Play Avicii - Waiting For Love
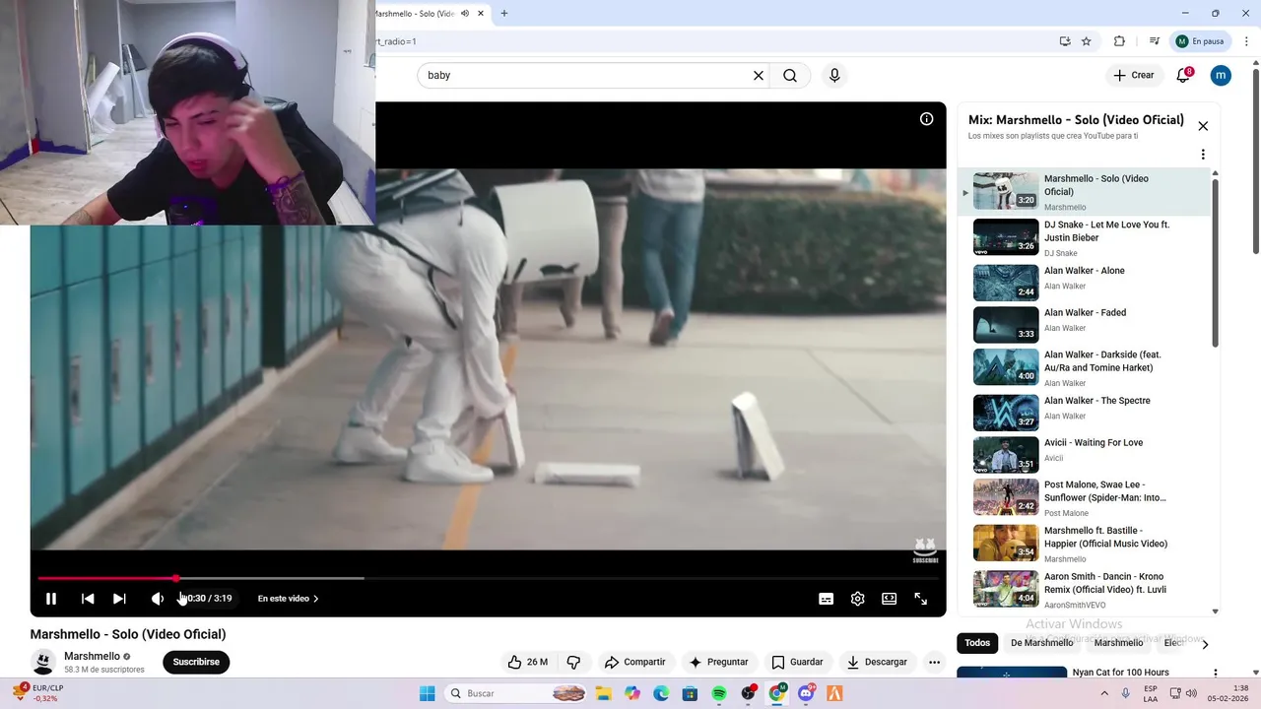This screenshot has width=1261, height=709. tap(1084, 454)
